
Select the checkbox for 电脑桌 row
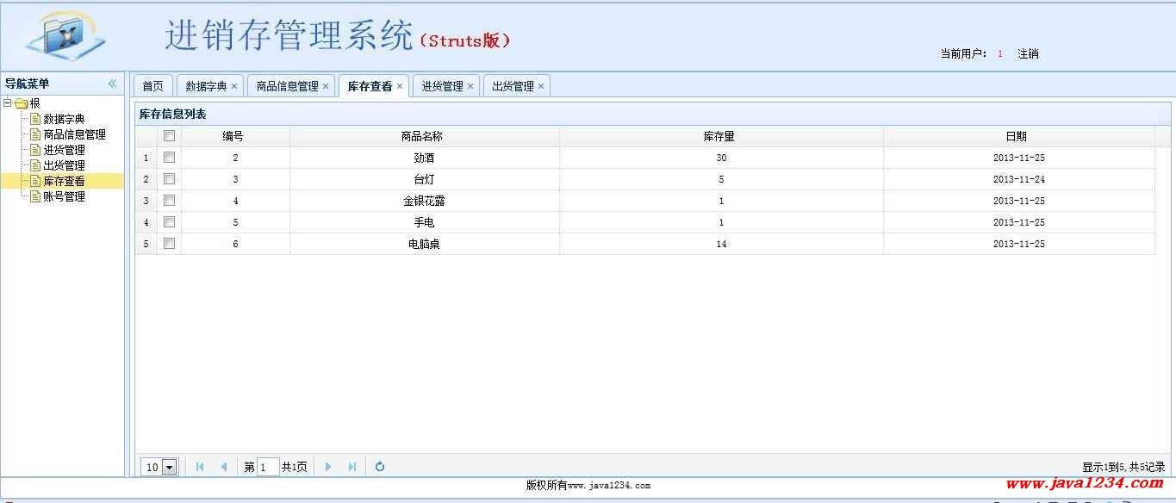pyautogui.click(x=170, y=244)
